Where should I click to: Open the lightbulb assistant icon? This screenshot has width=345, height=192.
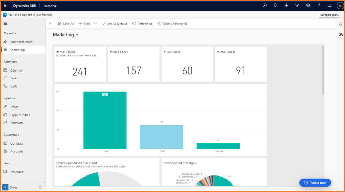[275, 6]
